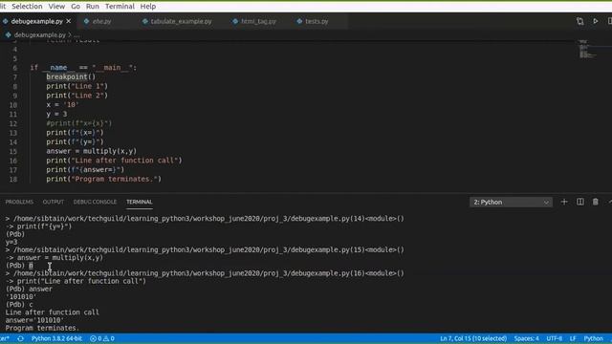Open the Selection menu
Image resolution: width=612 pixels, height=344 pixels.
pyautogui.click(x=27, y=7)
